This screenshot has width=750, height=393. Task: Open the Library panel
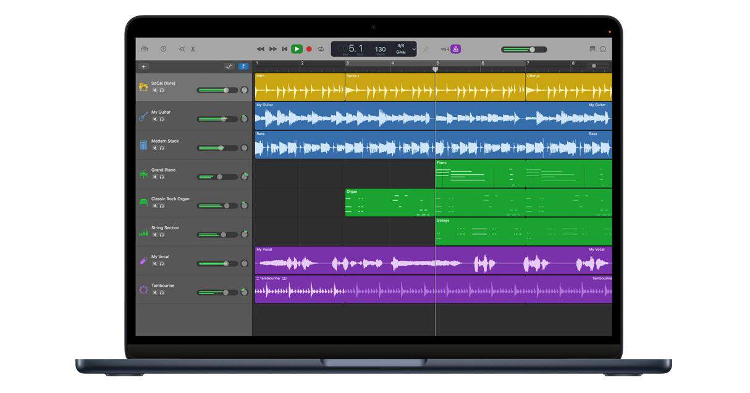[145, 49]
